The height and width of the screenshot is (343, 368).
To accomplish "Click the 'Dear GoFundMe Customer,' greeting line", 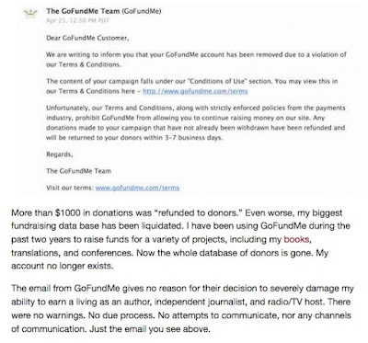I will tap(87, 38).
